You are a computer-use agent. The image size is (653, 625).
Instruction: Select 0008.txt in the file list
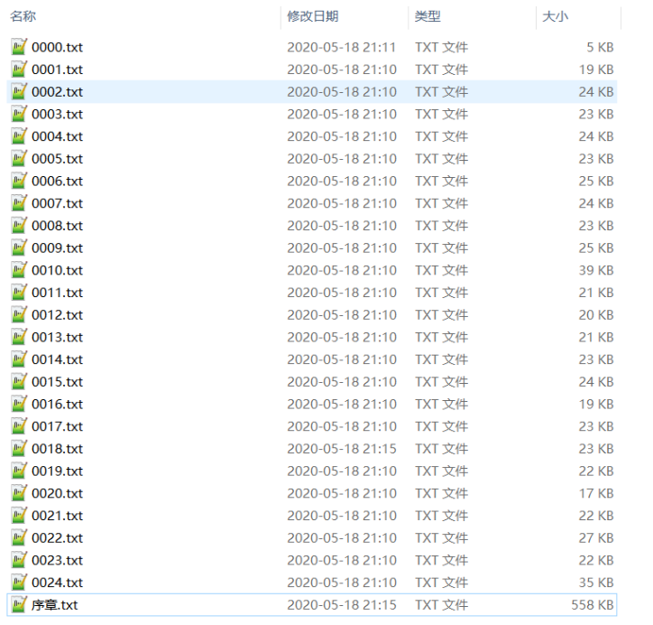click(57, 226)
